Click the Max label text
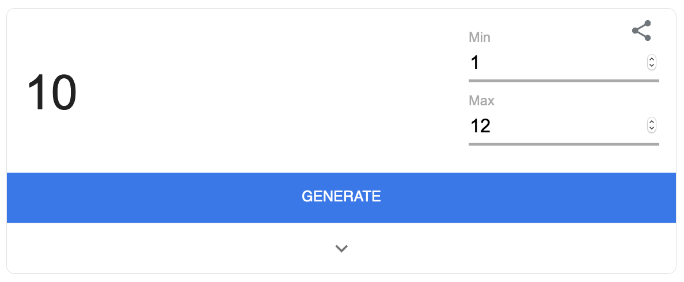Image resolution: width=684 pixels, height=282 pixels. coord(481,101)
